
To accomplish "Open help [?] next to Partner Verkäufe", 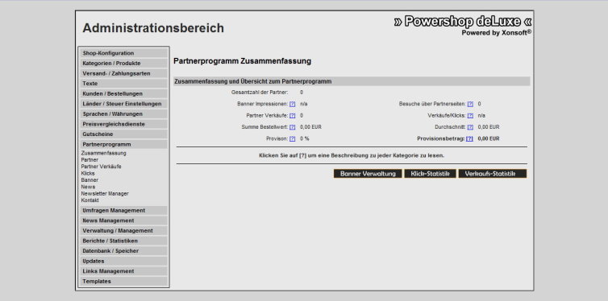I will pyautogui.click(x=293, y=116).
